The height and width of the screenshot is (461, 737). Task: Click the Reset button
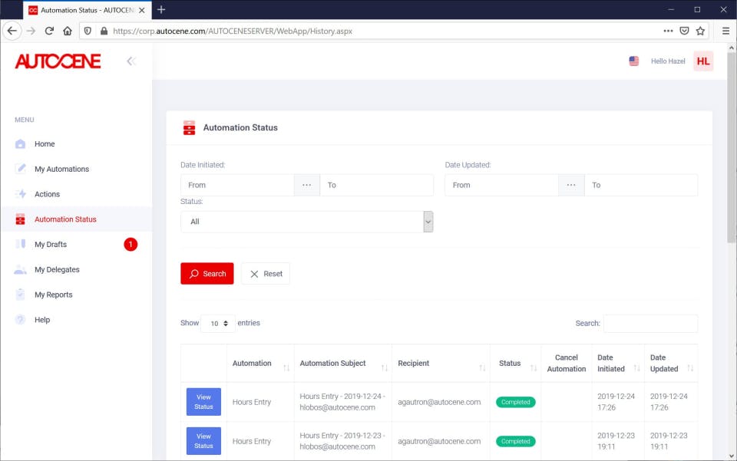tap(266, 274)
